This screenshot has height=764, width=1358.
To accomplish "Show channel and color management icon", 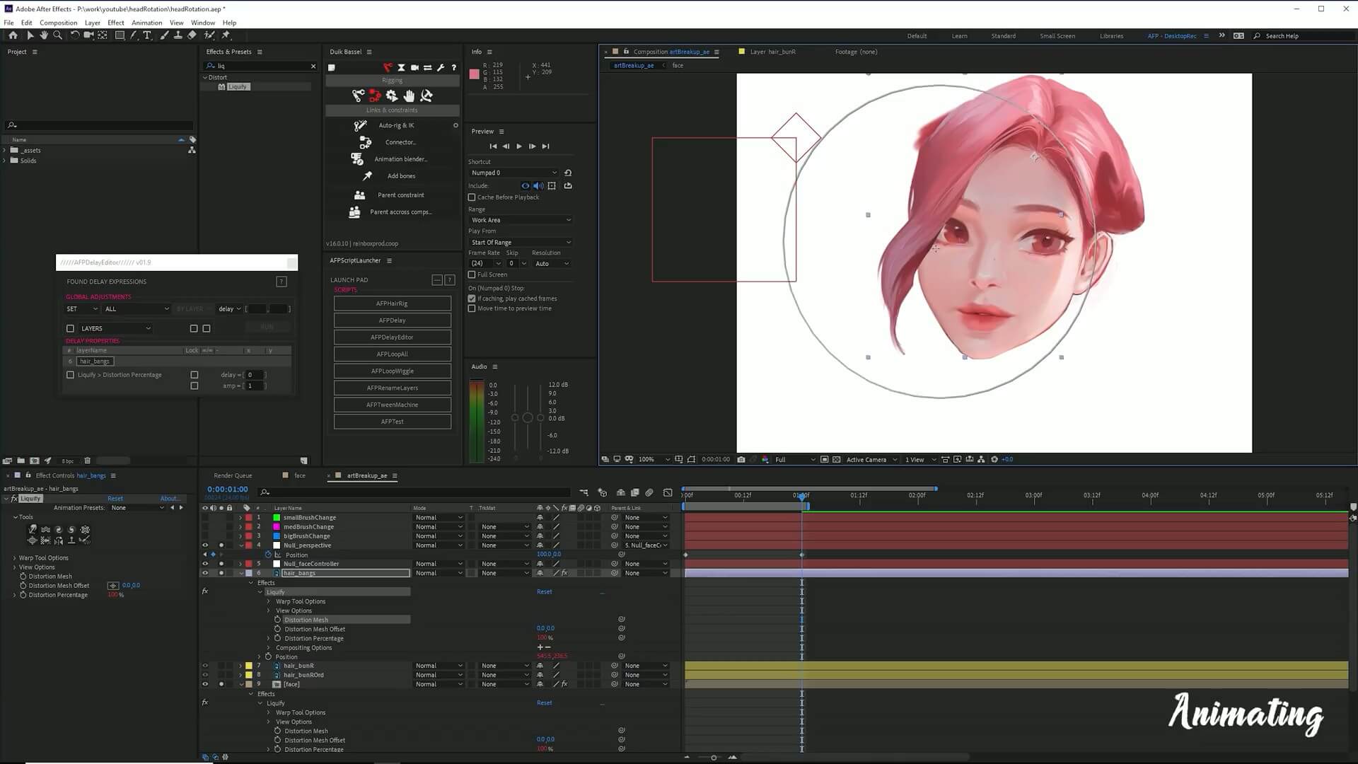I will [765, 459].
